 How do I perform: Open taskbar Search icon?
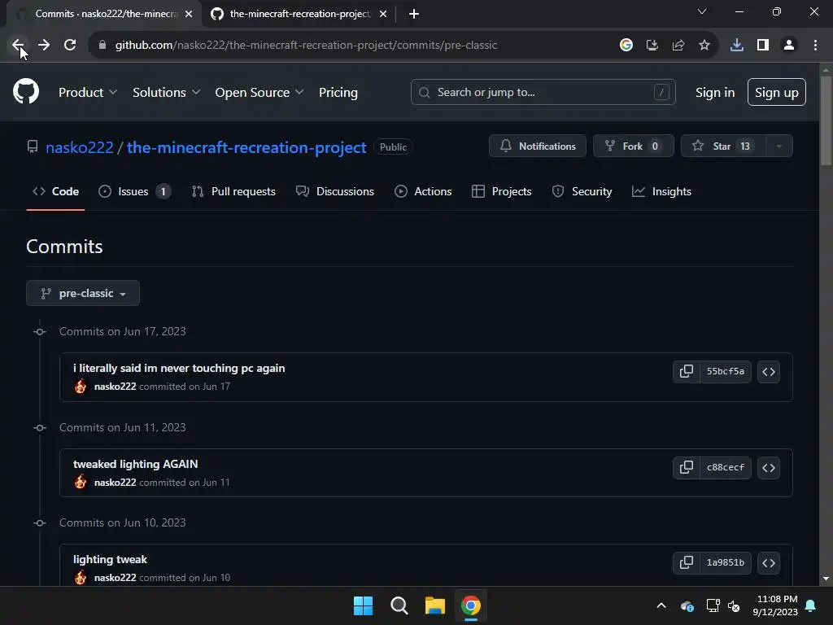(x=399, y=605)
